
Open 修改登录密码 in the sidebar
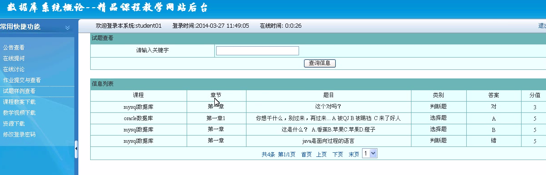pyautogui.click(x=19, y=134)
